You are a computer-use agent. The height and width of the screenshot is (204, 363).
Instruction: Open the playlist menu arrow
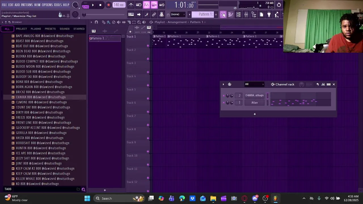(91, 22)
